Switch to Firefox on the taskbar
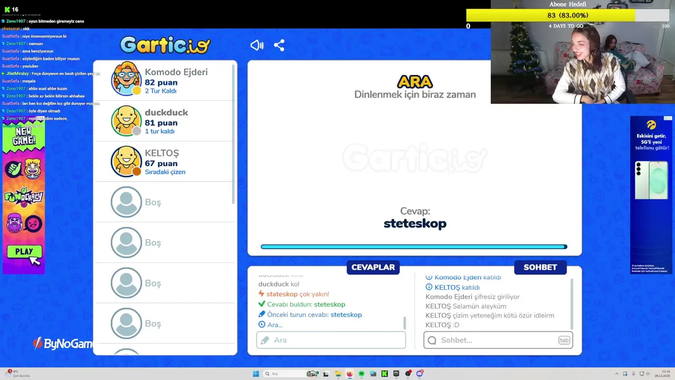Image resolution: width=675 pixels, height=380 pixels. pos(350,374)
